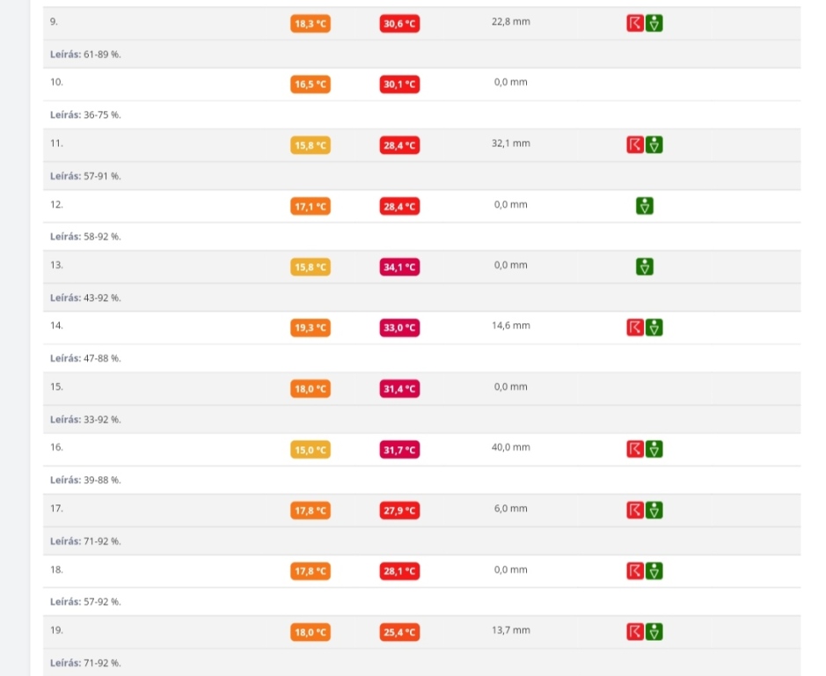
Task: Select day number 15 in the list
Action: pyautogui.click(x=57, y=386)
